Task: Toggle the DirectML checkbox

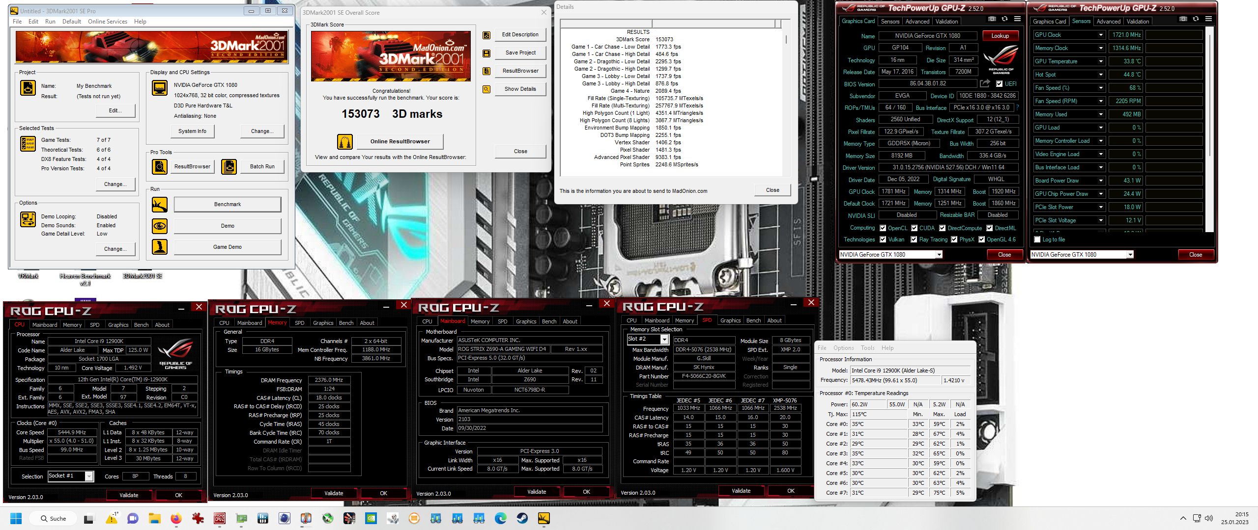Action: tap(990, 228)
